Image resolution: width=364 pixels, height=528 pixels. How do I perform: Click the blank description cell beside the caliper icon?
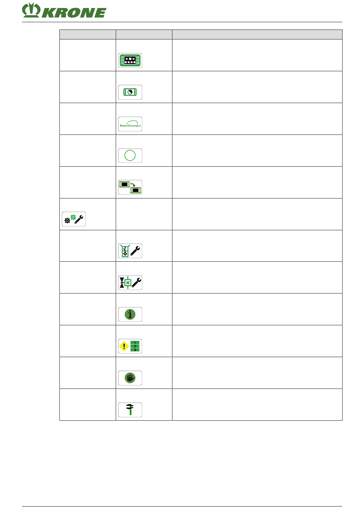(x=257, y=405)
